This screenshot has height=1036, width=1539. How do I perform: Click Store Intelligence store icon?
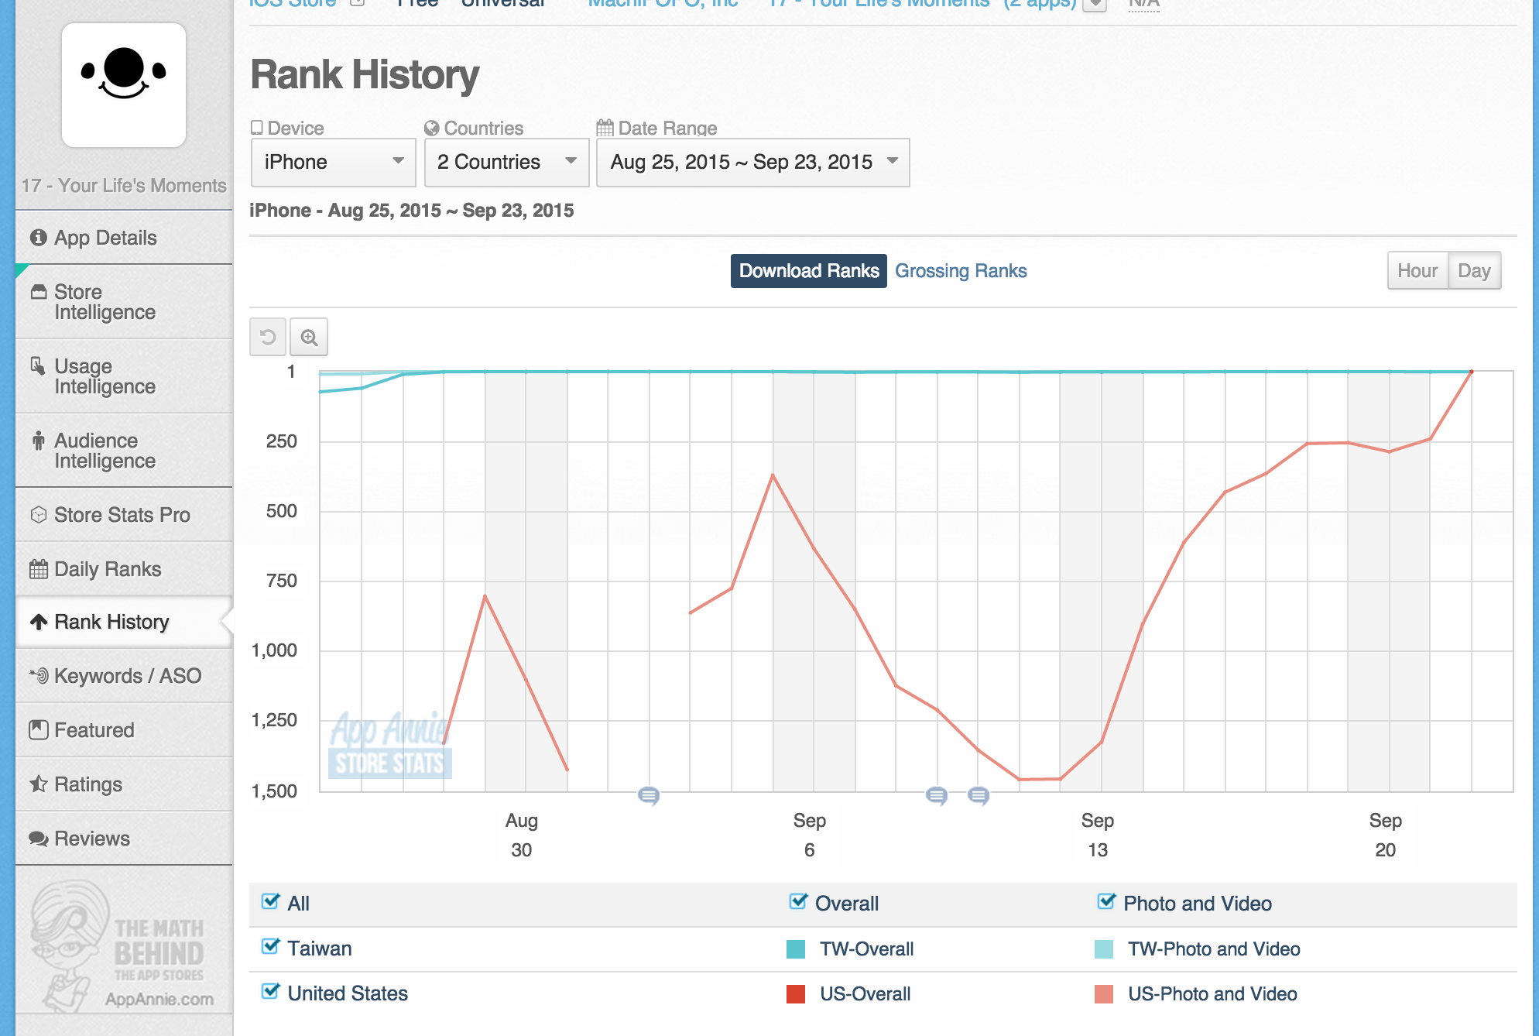[x=38, y=292]
